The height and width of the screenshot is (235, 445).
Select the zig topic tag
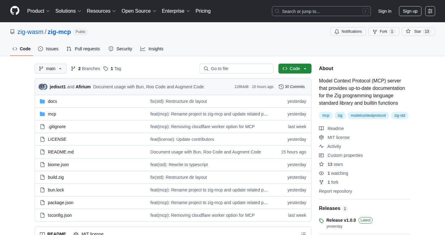(340, 115)
